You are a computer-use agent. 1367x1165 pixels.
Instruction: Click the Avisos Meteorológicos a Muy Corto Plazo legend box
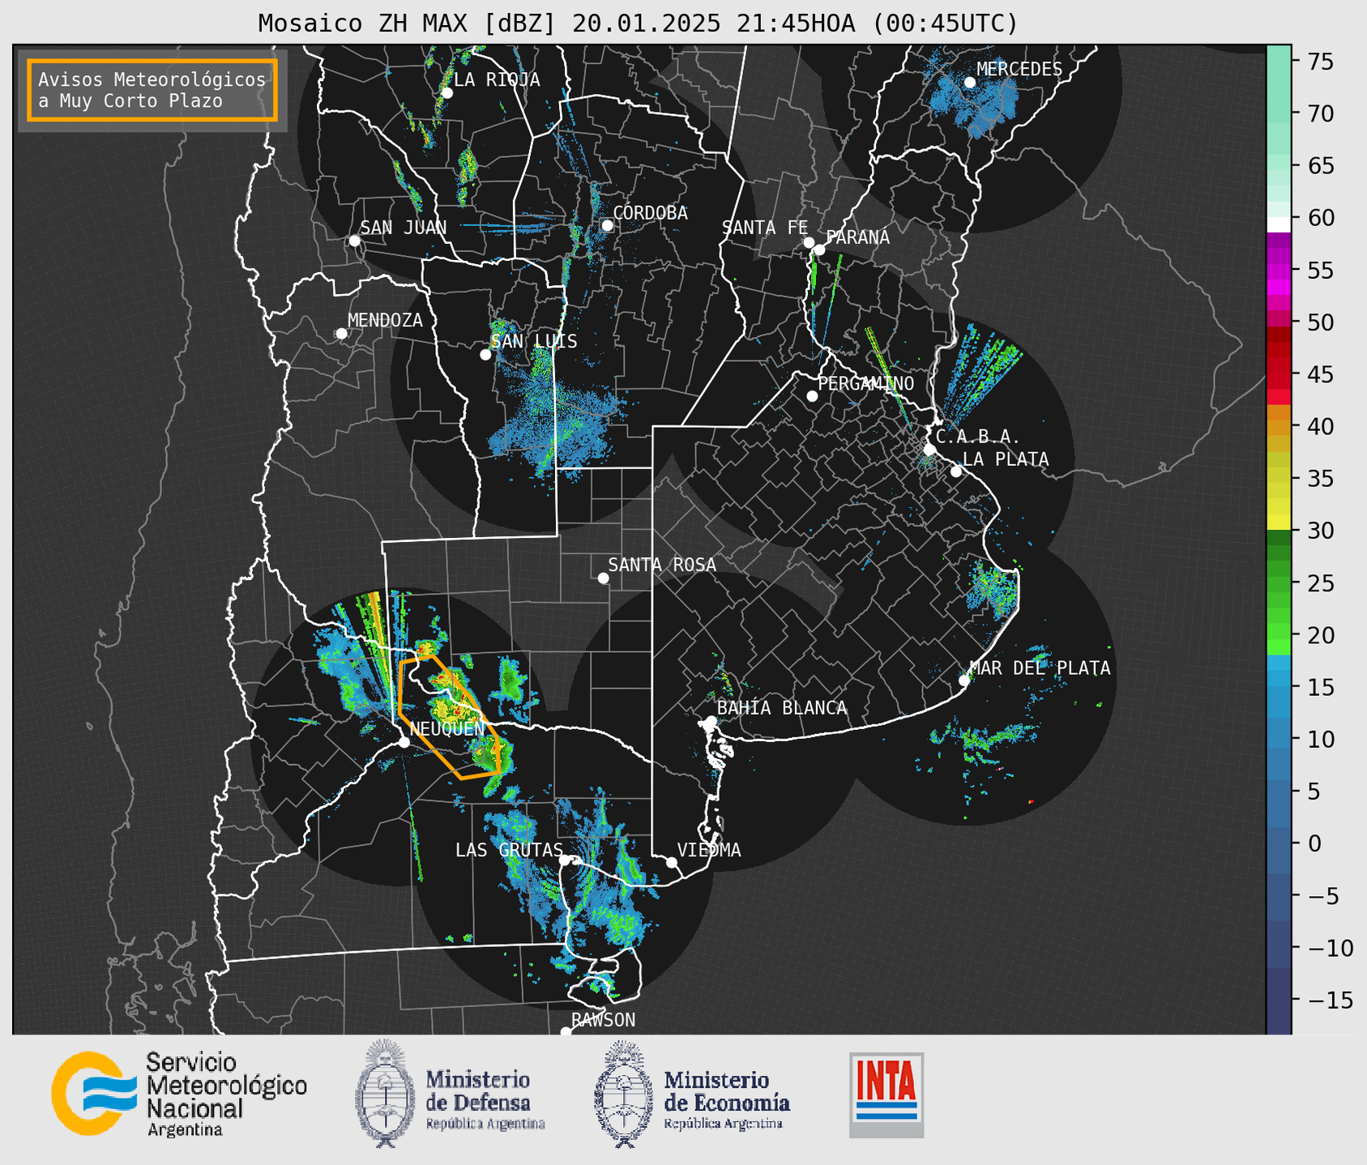click(x=152, y=90)
